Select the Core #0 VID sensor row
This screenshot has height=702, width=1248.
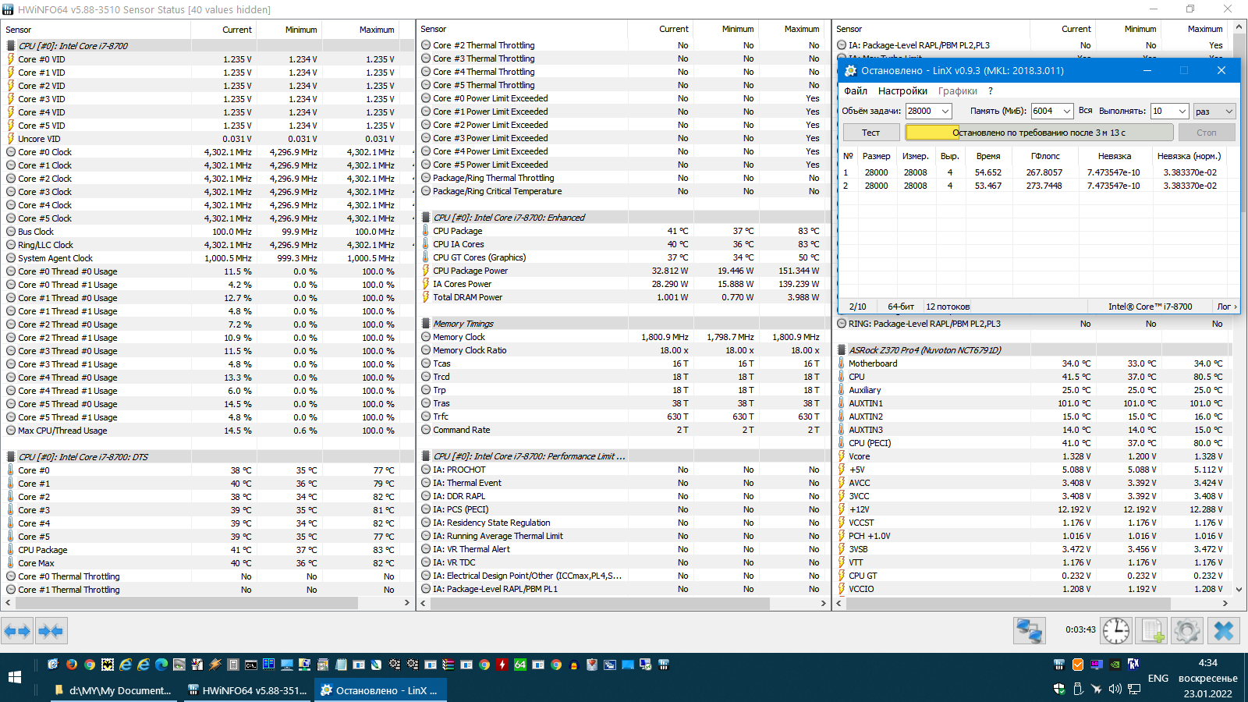[208, 59]
